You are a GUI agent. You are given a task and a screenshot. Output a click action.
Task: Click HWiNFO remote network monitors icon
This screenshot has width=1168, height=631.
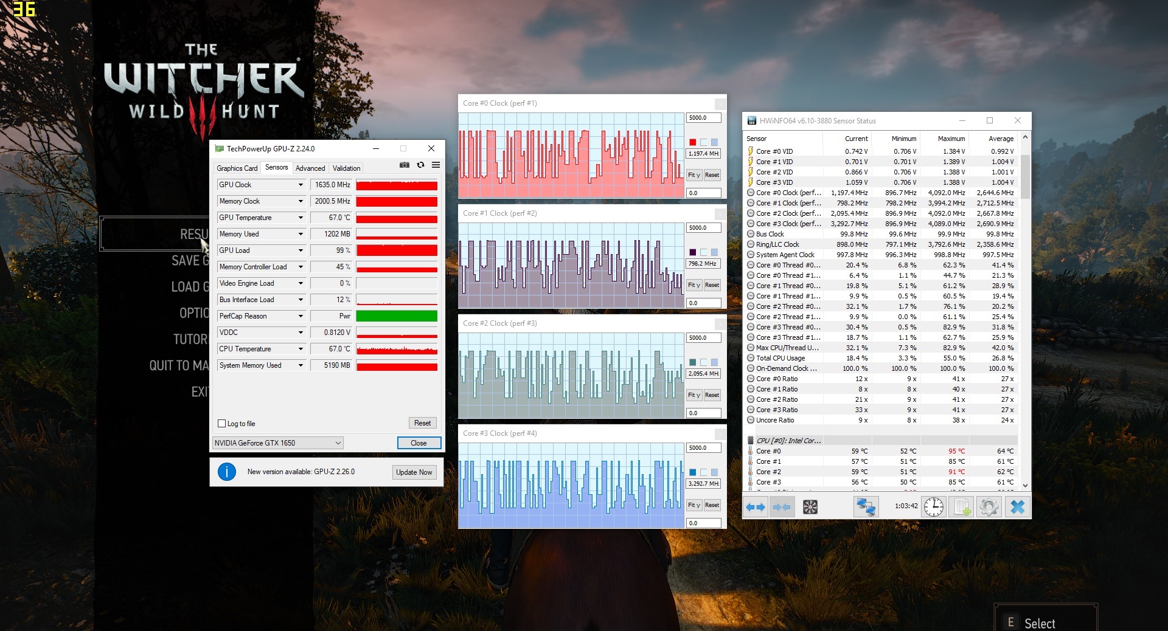pyautogui.click(x=865, y=506)
